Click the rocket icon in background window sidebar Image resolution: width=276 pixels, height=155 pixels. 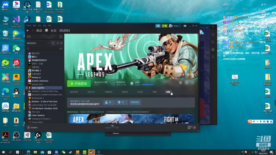[213, 42]
